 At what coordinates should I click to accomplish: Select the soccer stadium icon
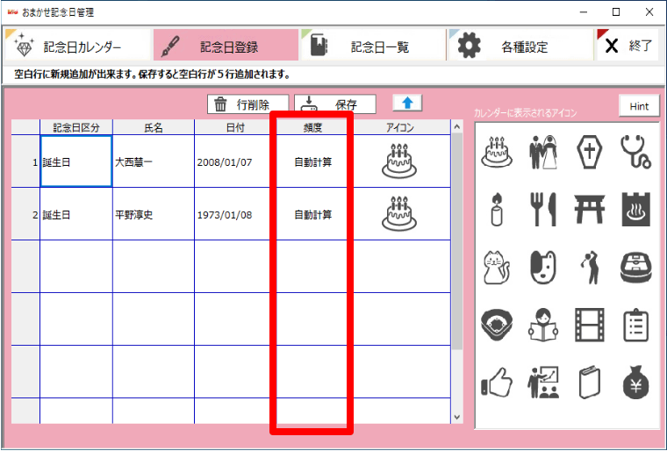(x=636, y=268)
